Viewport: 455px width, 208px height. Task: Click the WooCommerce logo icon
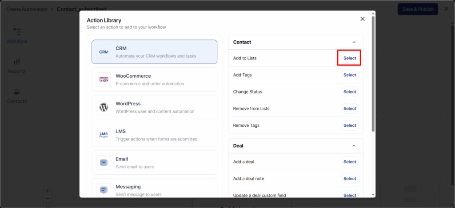coord(104,79)
